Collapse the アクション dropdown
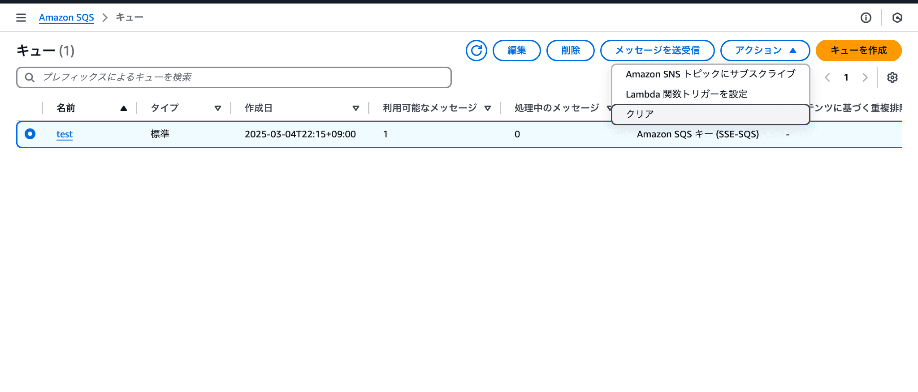 point(765,51)
